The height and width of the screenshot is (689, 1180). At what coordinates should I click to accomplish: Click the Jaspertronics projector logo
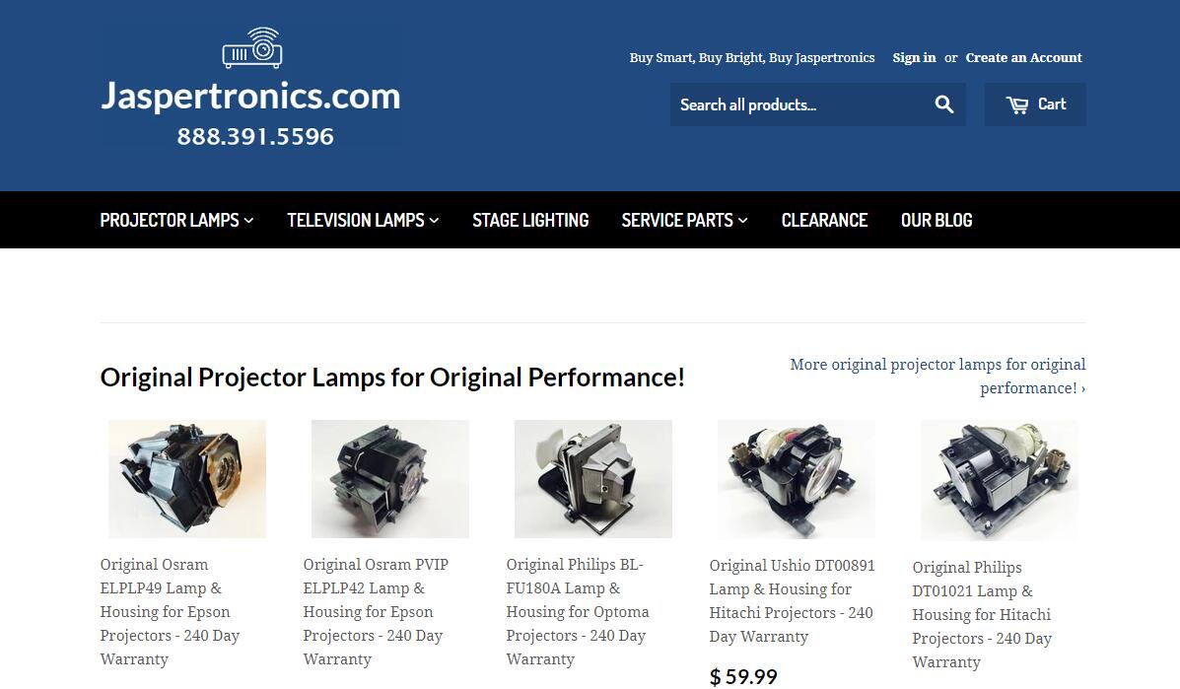point(251,88)
